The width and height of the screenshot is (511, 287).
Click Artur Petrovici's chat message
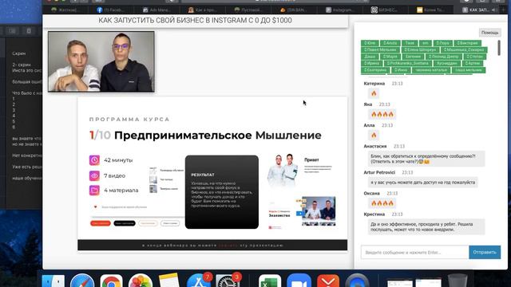422,183
